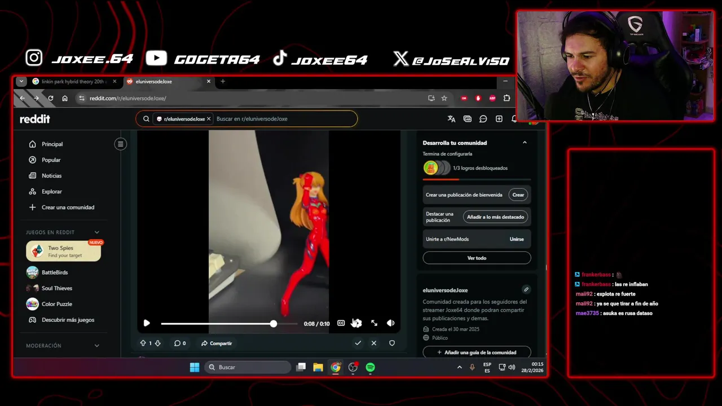Toggle closed captions on the video
722x406 pixels.
pos(341,323)
